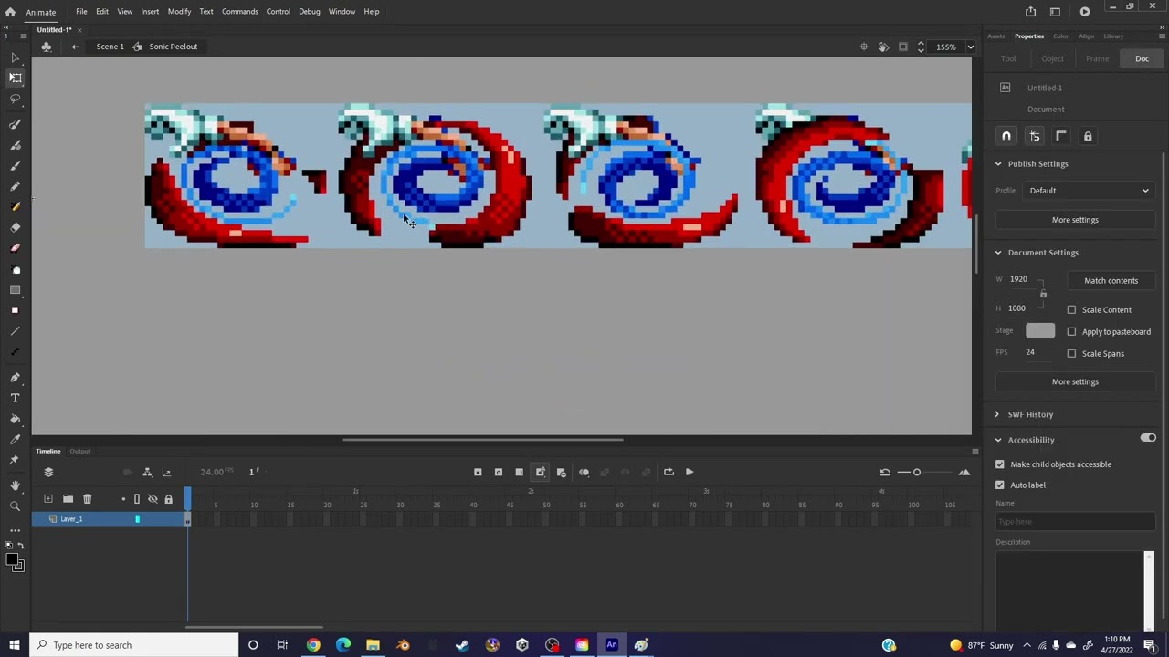
Task: Open the Profile Default dropdown
Action: [1089, 191]
